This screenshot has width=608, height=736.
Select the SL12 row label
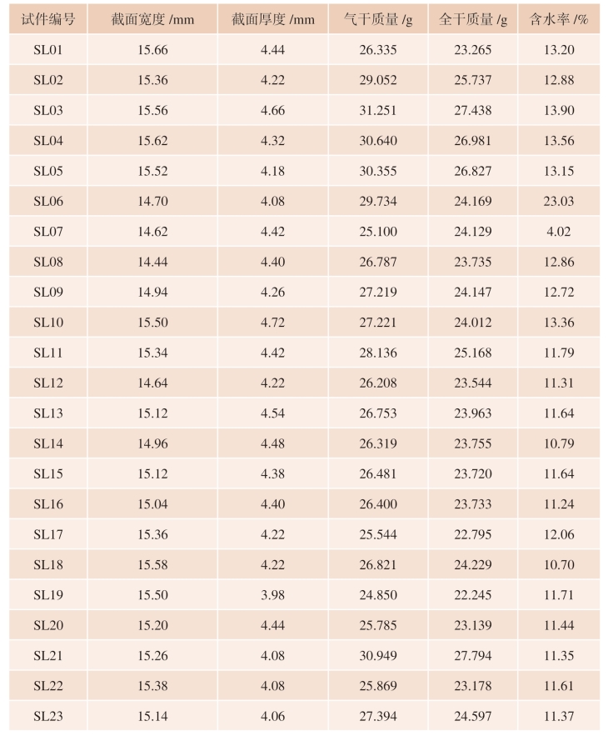pyautogui.click(x=47, y=383)
